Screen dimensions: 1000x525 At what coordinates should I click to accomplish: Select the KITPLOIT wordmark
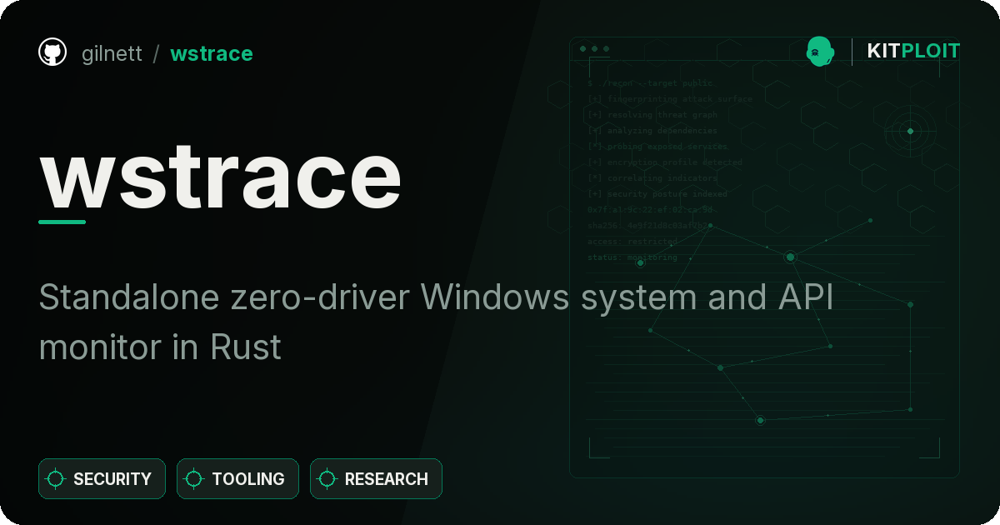pyautogui.click(x=914, y=52)
